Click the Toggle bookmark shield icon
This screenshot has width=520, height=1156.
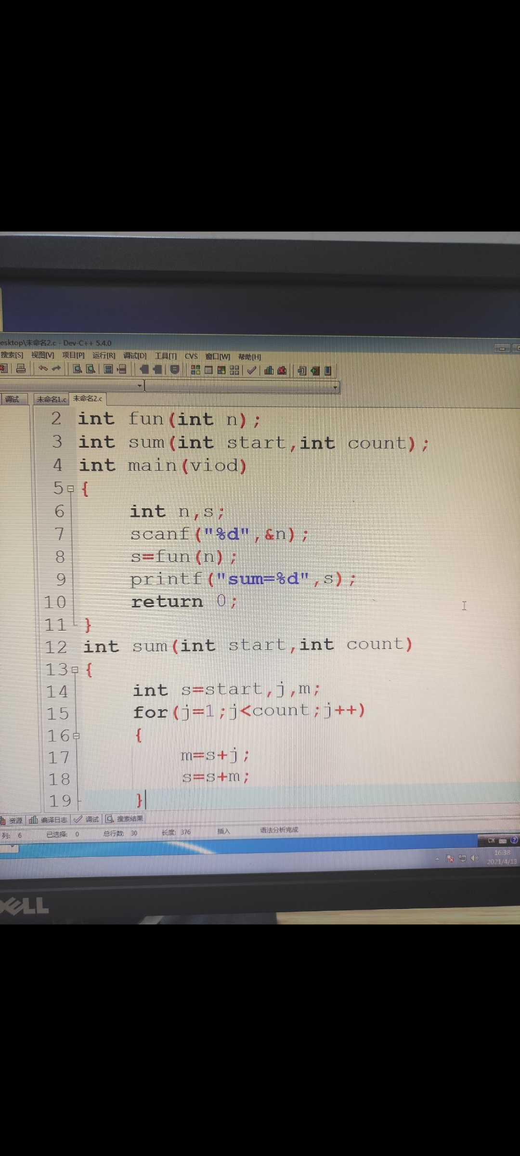[175, 369]
